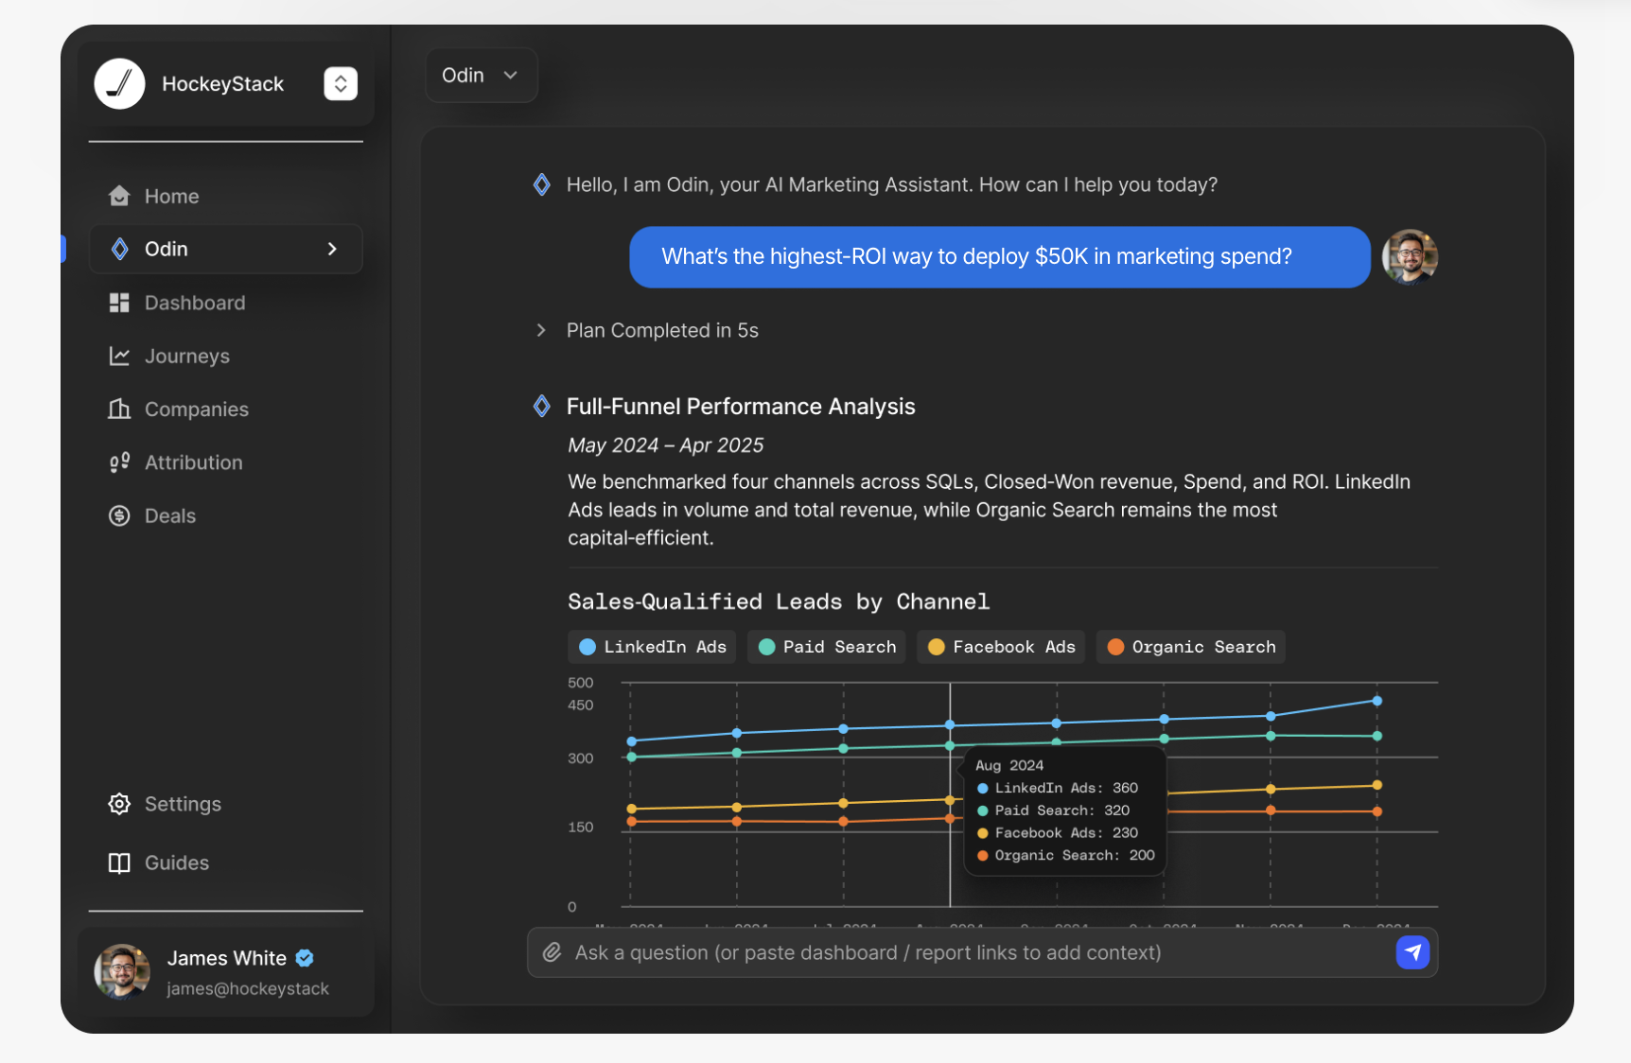Click the james@hockeystack email text

(248, 988)
